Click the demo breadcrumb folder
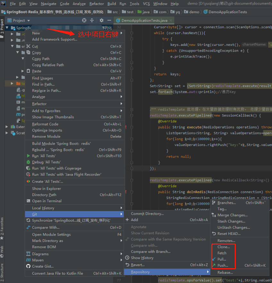Image resolution: width=272 pixels, height=283 pixels. click(x=192, y=12)
